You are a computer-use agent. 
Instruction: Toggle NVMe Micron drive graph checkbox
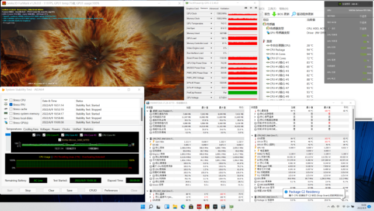60,140
